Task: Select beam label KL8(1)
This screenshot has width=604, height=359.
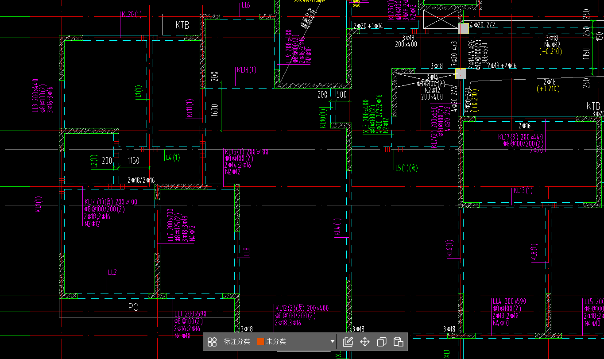Action: coord(534,252)
